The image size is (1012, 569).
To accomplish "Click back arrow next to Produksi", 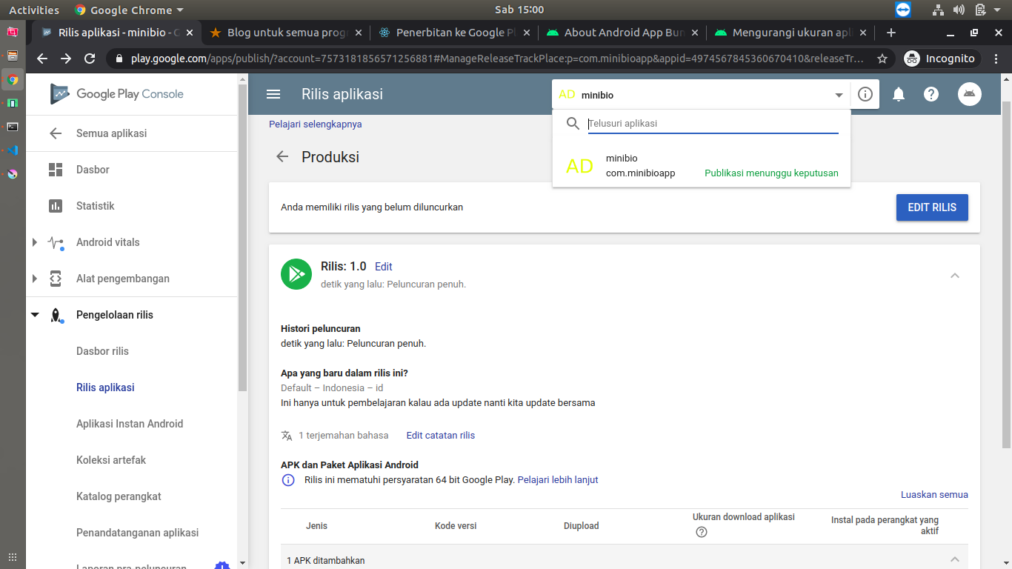I will click(282, 156).
